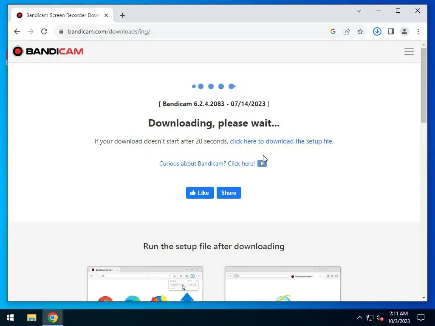435x326 pixels.
Task: Click the Facebook Like button
Action: point(200,193)
